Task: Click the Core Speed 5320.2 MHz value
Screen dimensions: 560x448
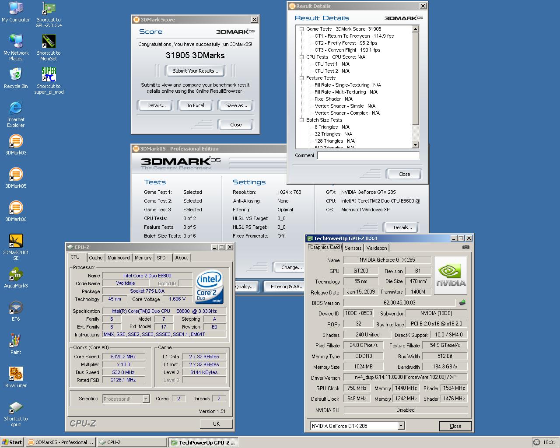Action: coord(123,357)
